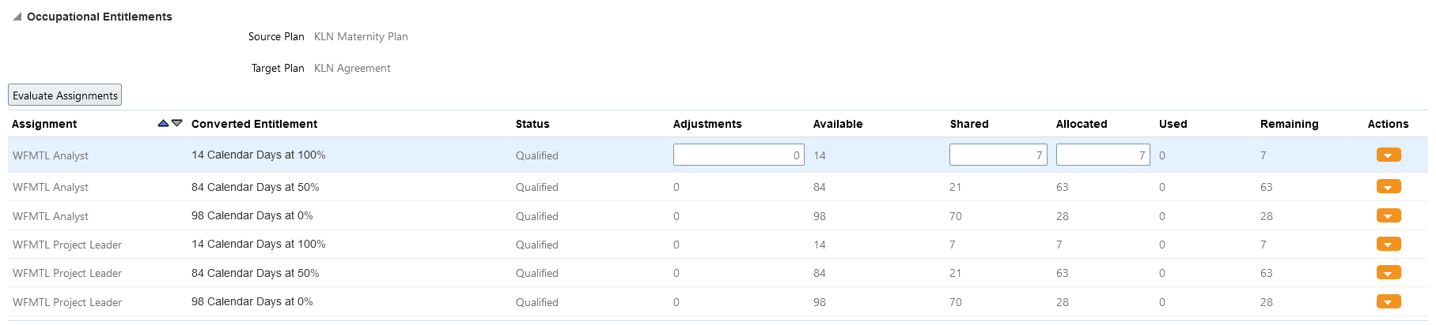Expand Actions for Analyst 98 Calendar Days row
The width and height of the screenshot is (1436, 325).
pos(1388,216)
